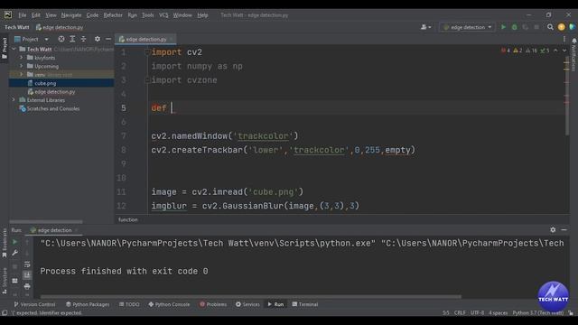Go to next highlighted error arrow
Screen dimensions: 578x325
point(564,51)
